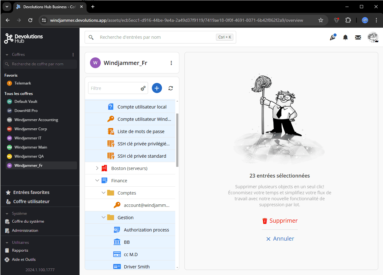Open Administration in the sidebar

(x=25, y=231)
